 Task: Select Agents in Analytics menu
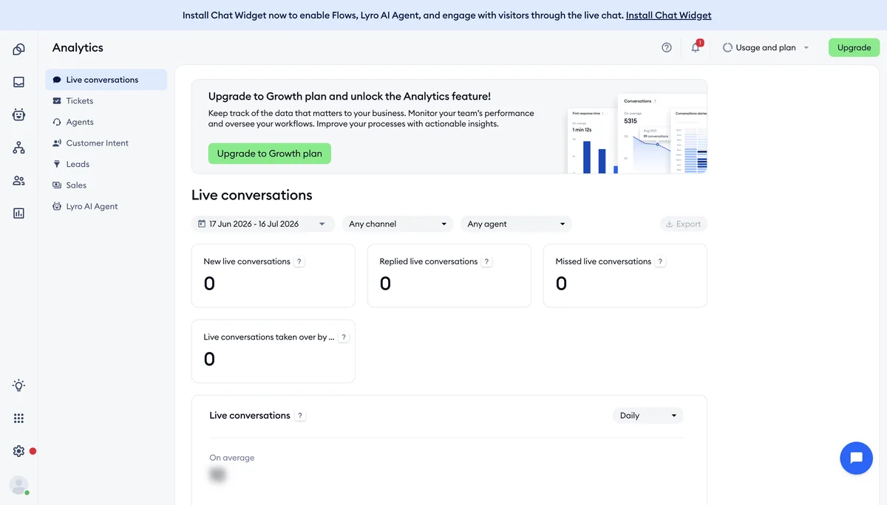pos(106,122)
